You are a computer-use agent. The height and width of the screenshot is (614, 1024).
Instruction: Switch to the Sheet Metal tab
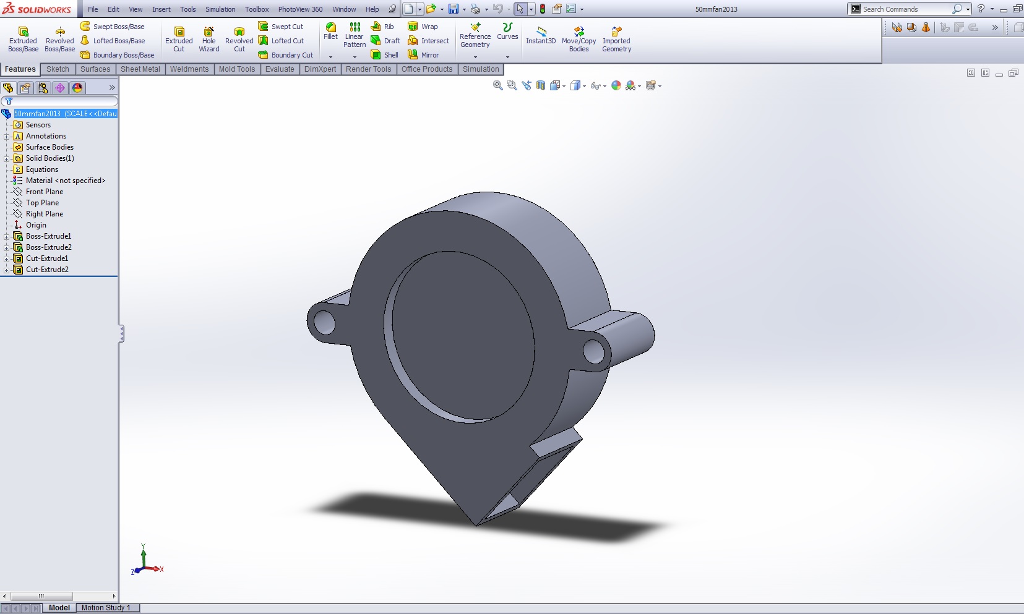(140, 69)
